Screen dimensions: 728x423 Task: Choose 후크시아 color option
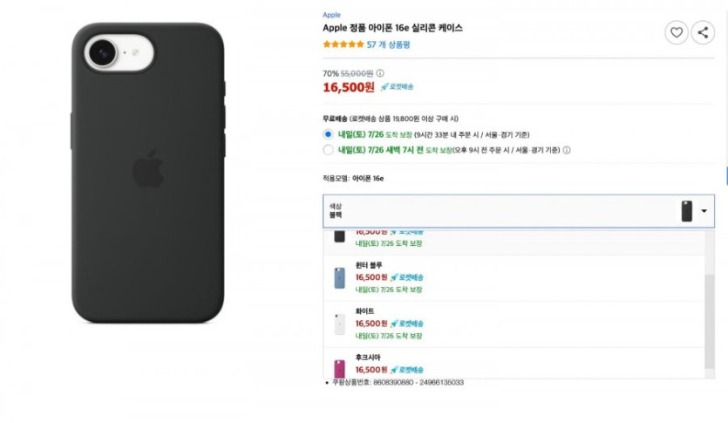[x=367, y=357]
